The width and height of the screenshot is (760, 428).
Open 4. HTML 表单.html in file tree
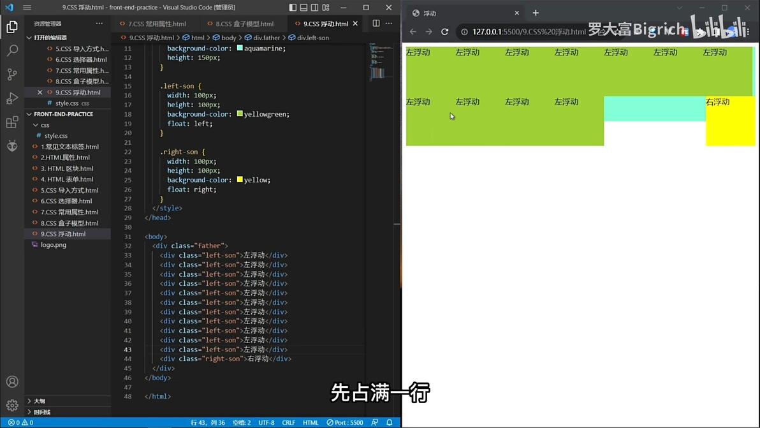68,179
